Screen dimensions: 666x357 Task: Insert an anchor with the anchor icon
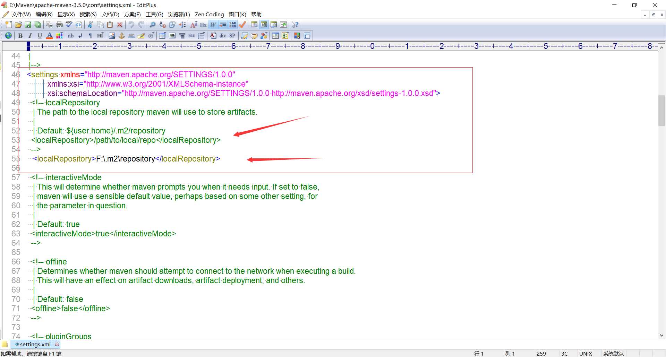[122, 35]
